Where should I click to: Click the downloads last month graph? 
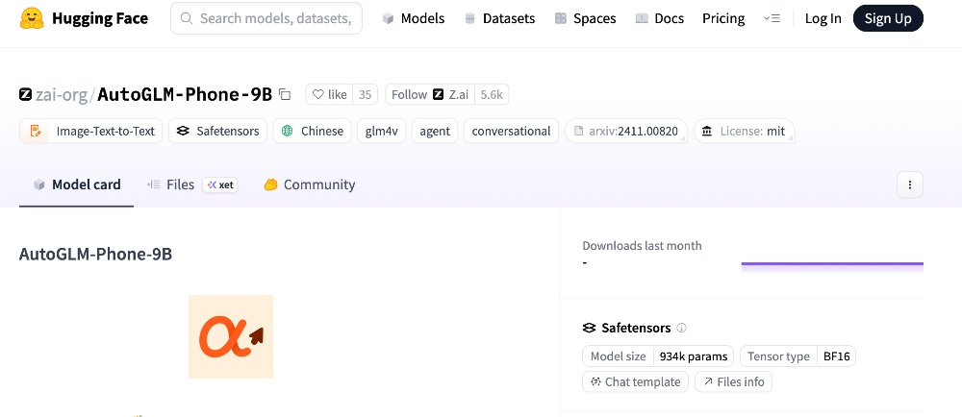coord(832,263)
